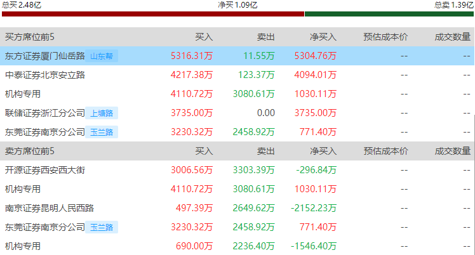The height and width of the screenshot is (255, 475).
Task: Click the 0.00 sell value of 联储证券浙江分公司
Action: pos(266,113)
